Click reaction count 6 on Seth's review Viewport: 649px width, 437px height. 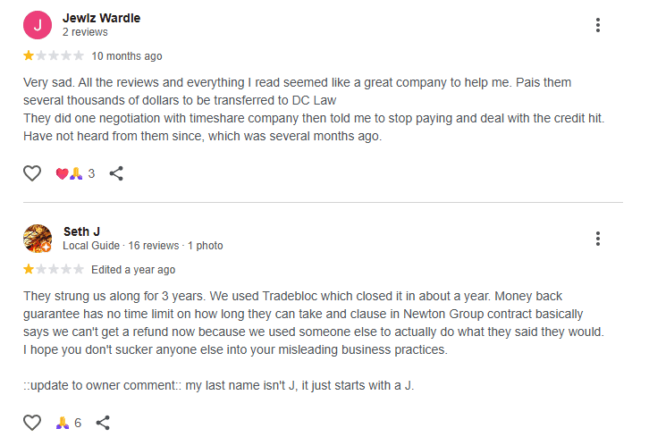78,423
